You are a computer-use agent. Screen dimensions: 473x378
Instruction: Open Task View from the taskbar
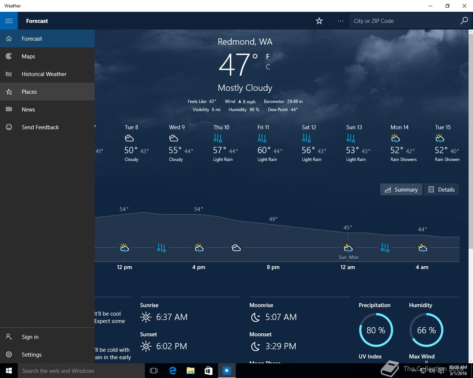coord(154,371)
